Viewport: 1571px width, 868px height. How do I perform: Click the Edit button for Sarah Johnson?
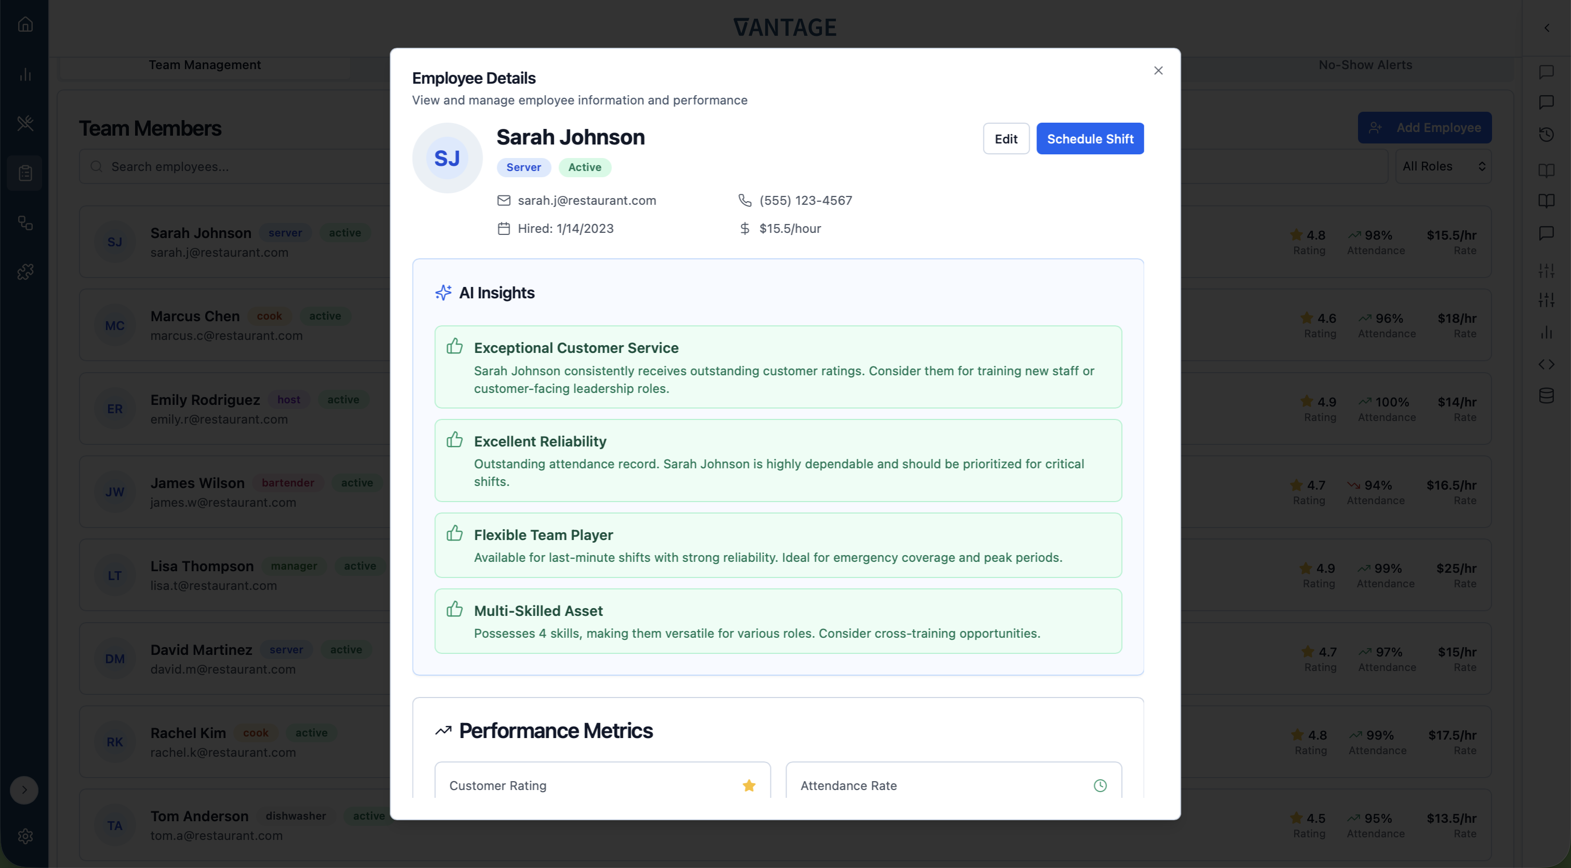[1006, 138]
